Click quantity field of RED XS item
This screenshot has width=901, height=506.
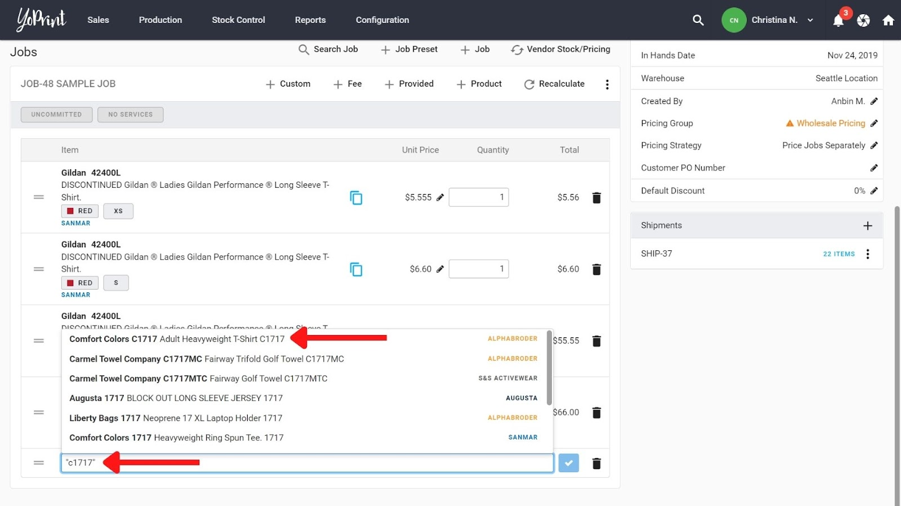click(x=479, y=197)
